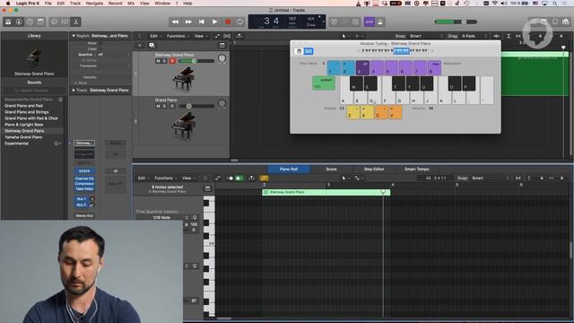Open the Mix menu in menu bar
The height and width of the screenshot is (323, 574).
tap(131, 4)
